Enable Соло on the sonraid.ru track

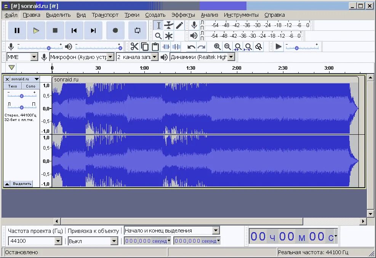pos(30,86)
